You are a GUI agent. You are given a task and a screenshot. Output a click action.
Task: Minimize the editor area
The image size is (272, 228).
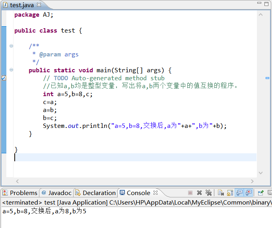pos(259,3)
